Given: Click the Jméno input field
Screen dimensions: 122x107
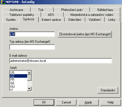Looking at the screenshot, I should [32, 34].
